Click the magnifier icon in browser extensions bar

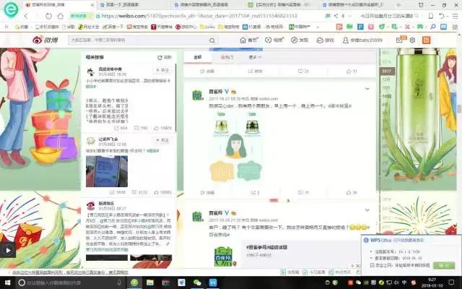click(x=433, y=27)
